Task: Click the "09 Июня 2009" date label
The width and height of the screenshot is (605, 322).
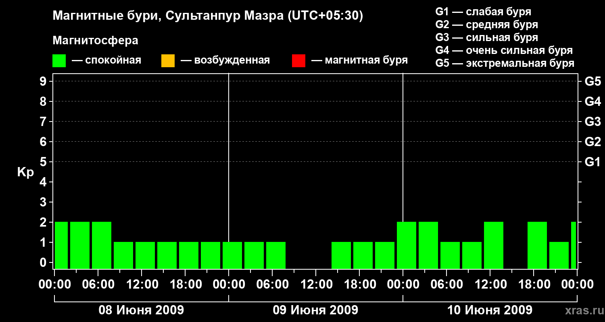Action: point(315,310)
